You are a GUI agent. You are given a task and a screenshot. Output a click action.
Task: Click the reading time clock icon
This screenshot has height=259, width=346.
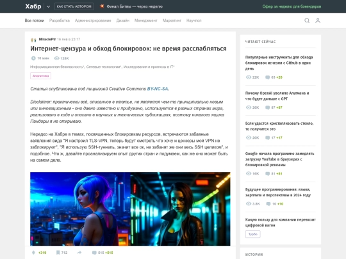pyautogui.click(x=33, y=58)
